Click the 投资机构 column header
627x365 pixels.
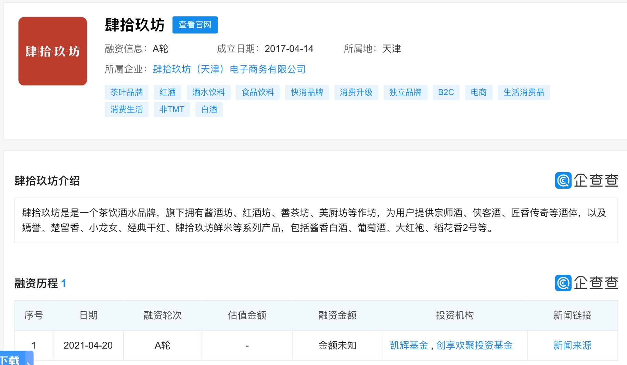click(x=455, y=315)
